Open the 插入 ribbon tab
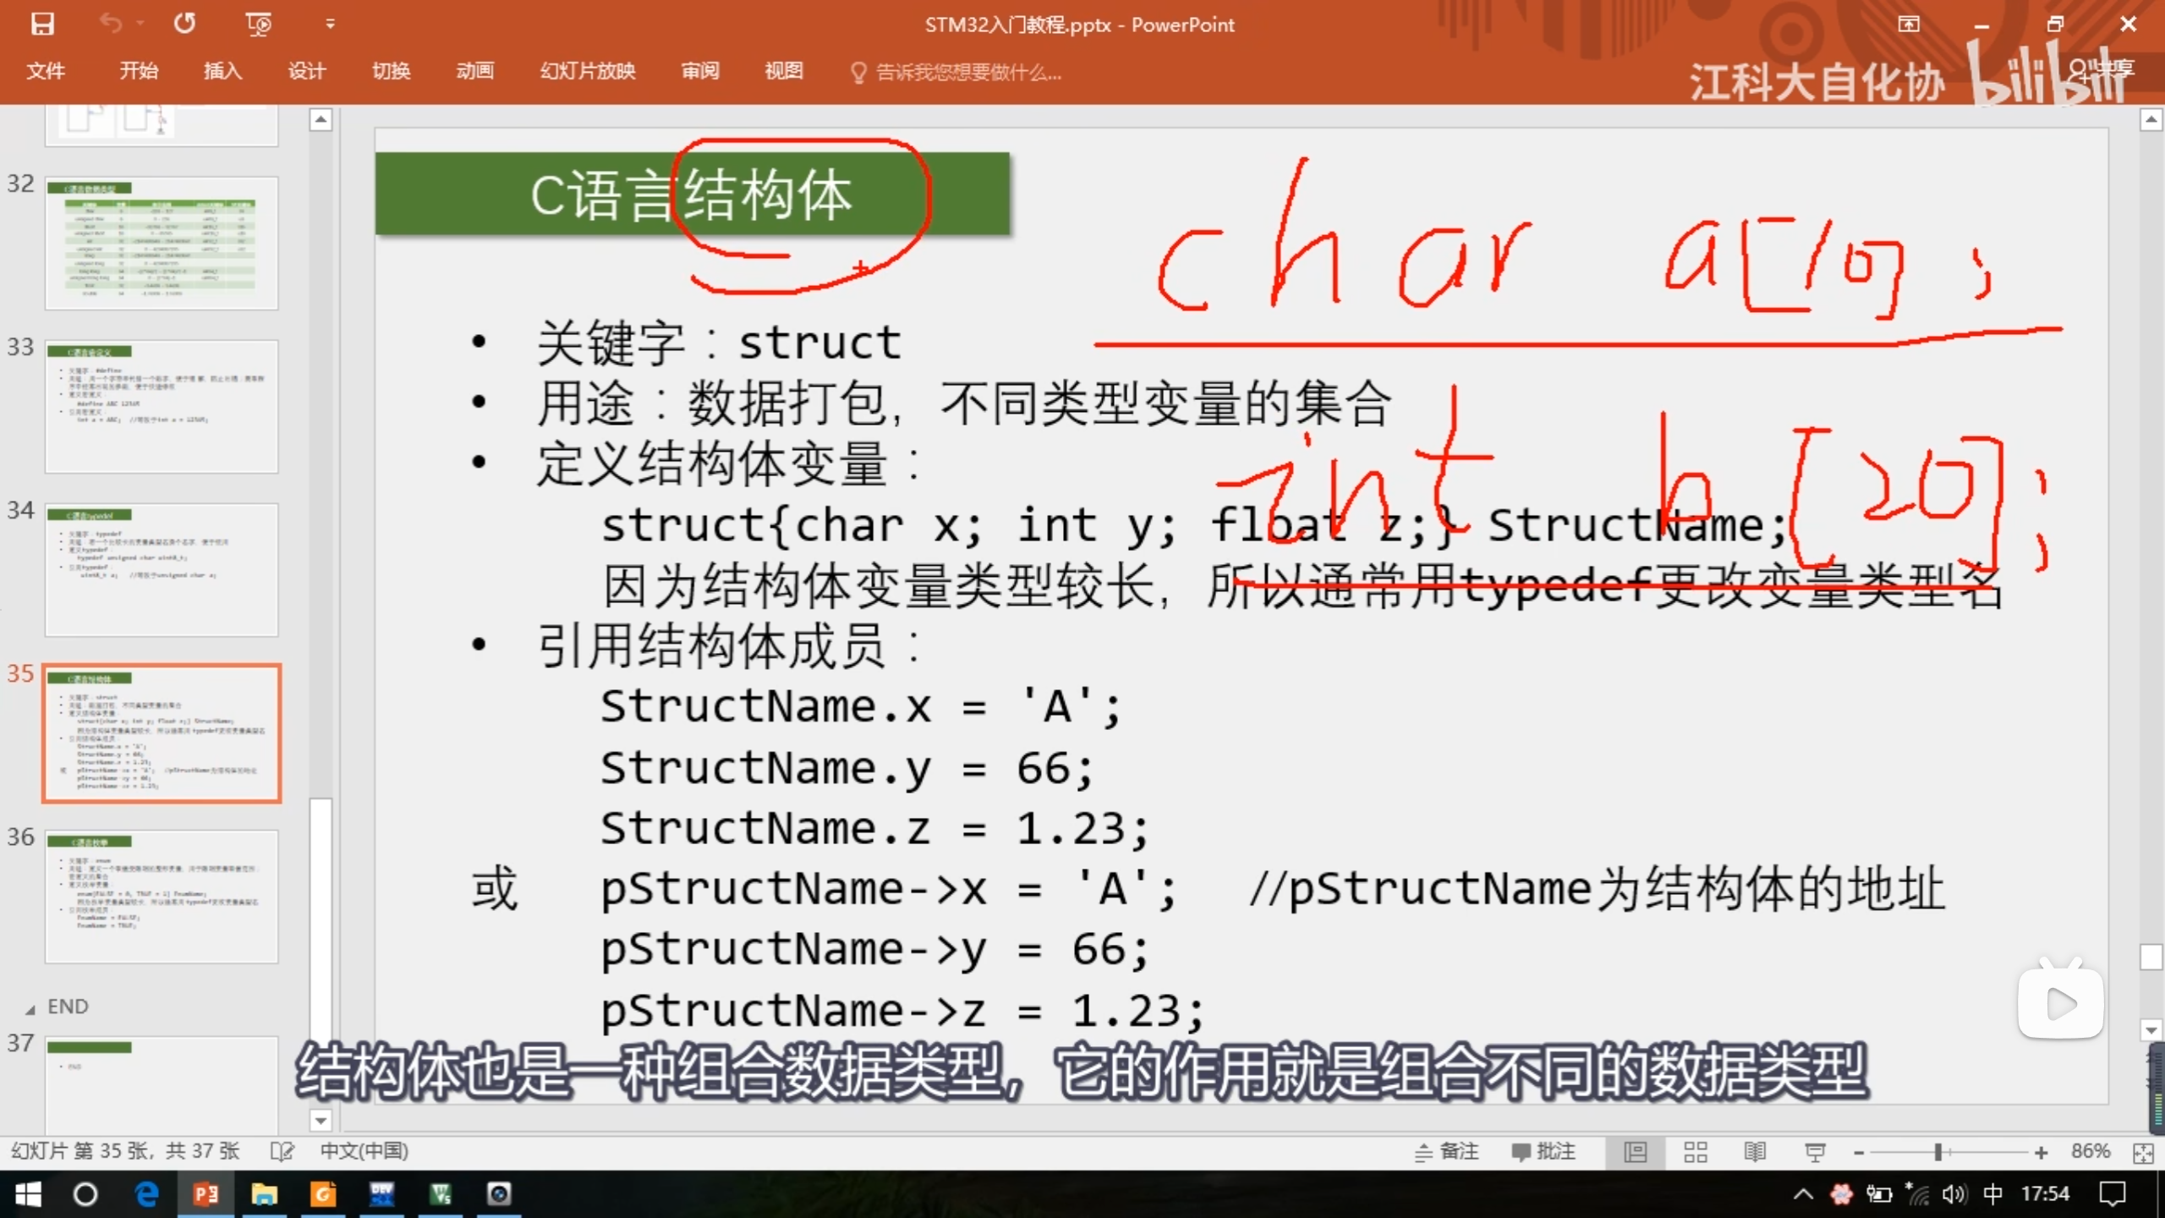This screenshot has height=1218, width=2165. (222, 71)
